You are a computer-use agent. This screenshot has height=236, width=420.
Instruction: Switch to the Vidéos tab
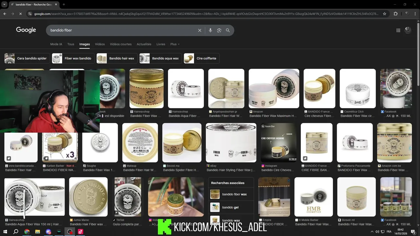100,44
